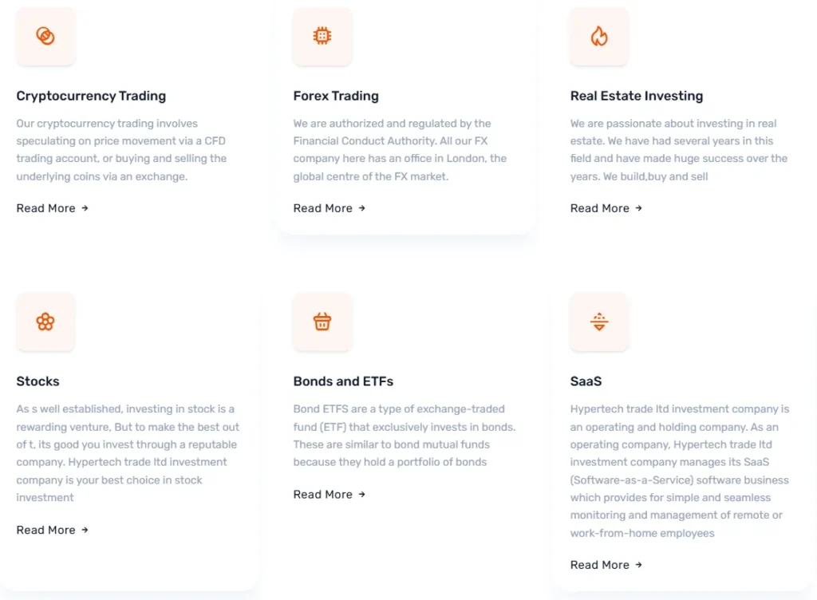Click the Bonds and ETFs basket icon
Viewport: 817px width, 600px height.
point(322,322)
